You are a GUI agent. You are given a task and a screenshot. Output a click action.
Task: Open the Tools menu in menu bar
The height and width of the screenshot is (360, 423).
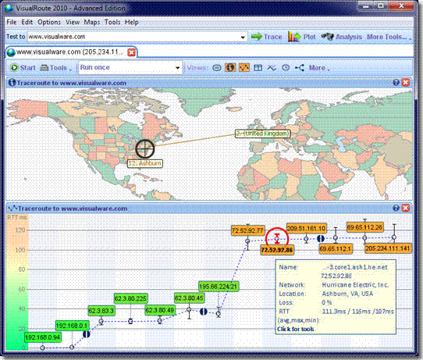[x=112, y=22]
